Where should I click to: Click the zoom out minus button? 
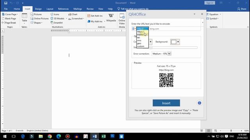point(220,131)
